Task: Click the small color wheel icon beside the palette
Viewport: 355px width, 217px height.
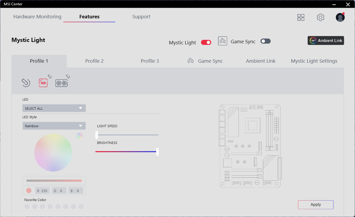Action: click(80, 136)
